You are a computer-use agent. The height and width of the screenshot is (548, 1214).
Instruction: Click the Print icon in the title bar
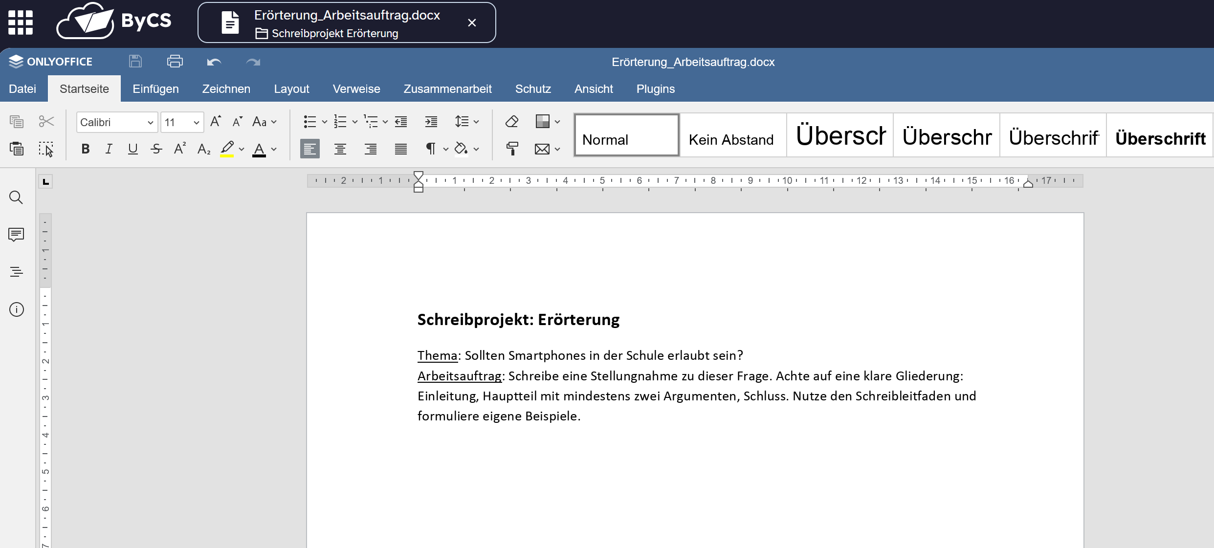click(x=175, y=62)
